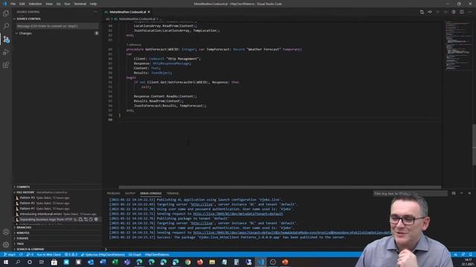Select Pattern #2 commit in File History
This screenshot has height=267, width=476.
[x=57, y=203]
